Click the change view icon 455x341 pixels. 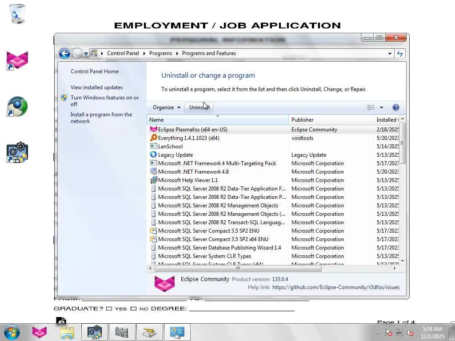pyautogui.click(x=371, y=107)
